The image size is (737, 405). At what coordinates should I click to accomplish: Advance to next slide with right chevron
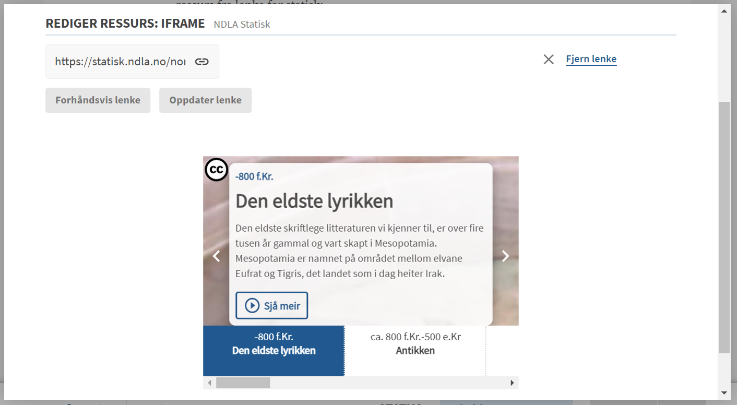click(505, 256)
